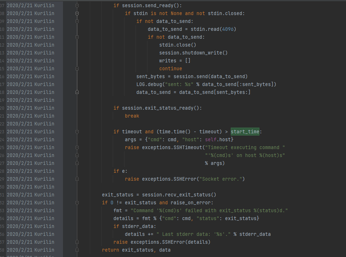Click the 'LOG.debug' call
Screen dimensions: 346x257
pyautogui.click(x=149, y=85)
